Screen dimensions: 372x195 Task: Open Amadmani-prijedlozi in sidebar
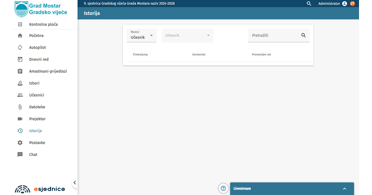48,71
